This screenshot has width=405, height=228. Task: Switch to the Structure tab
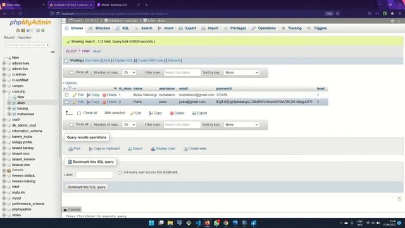(99, 28)
